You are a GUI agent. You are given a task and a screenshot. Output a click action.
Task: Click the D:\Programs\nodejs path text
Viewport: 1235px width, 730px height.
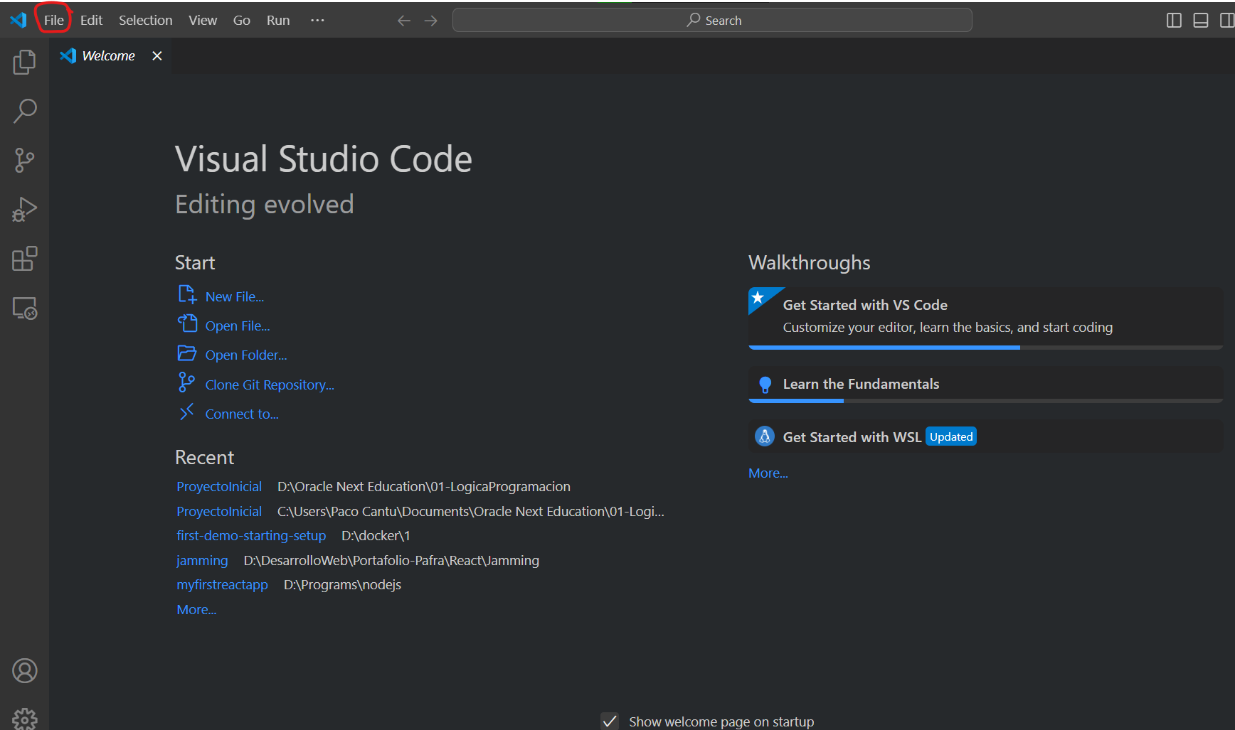coord(342,585)
